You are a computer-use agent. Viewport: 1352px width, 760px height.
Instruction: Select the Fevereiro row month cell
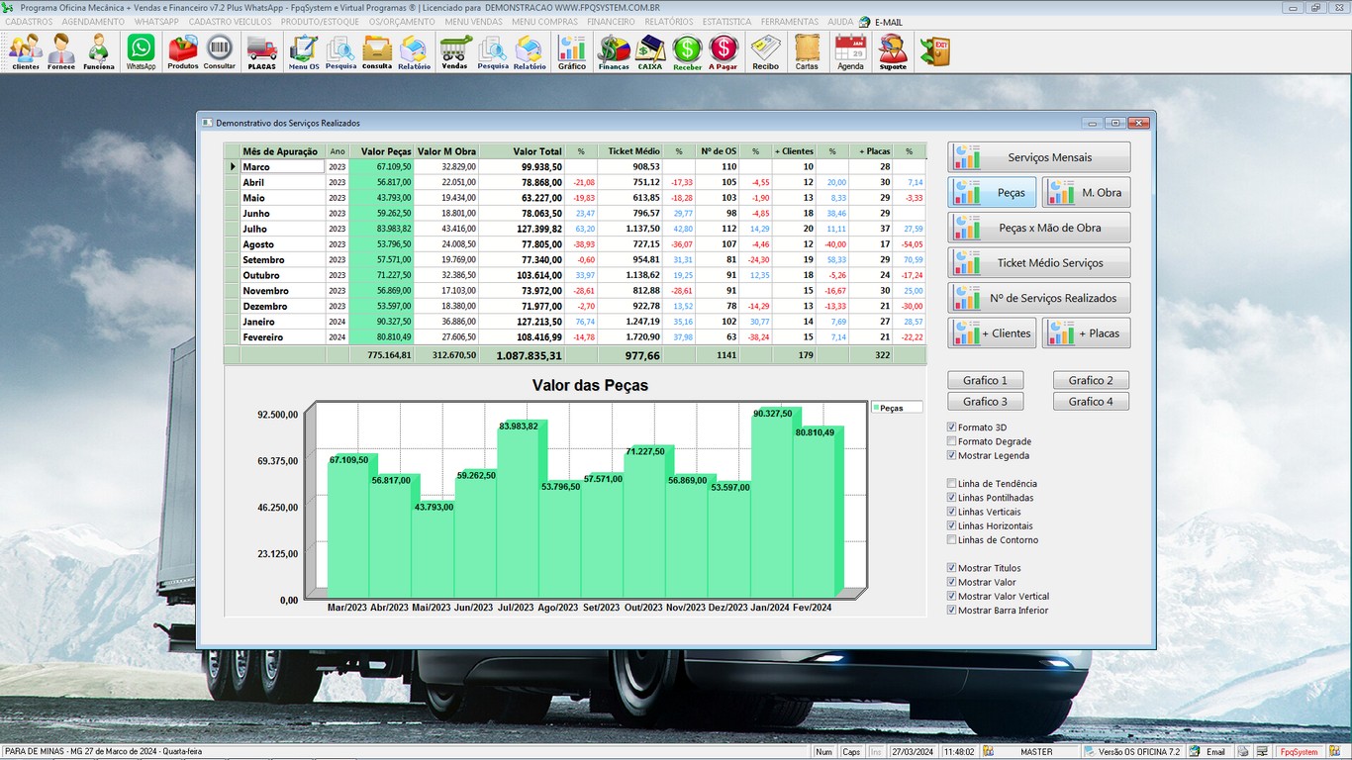point(283,337)
